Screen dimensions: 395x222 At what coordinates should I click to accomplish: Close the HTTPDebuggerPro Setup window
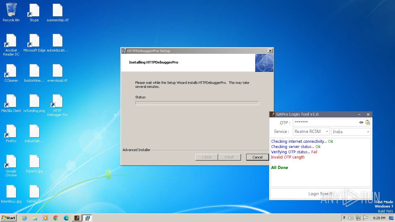coord(270,51)
